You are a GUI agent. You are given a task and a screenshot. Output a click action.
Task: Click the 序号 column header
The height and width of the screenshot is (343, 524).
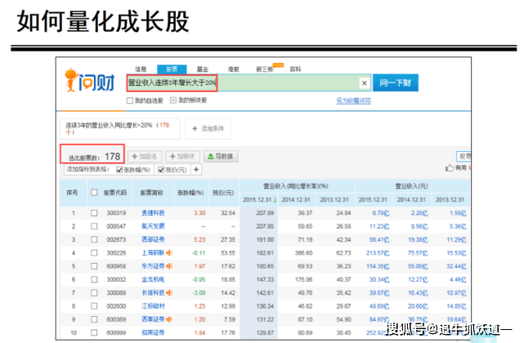[x=72, y=193]
